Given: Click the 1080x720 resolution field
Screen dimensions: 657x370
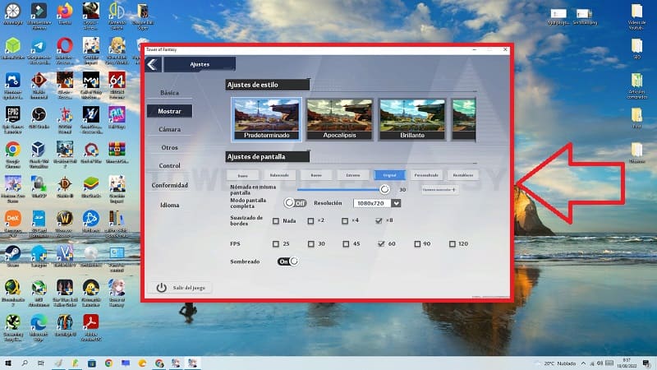Looking at the screenshot, I should point(372,203).
